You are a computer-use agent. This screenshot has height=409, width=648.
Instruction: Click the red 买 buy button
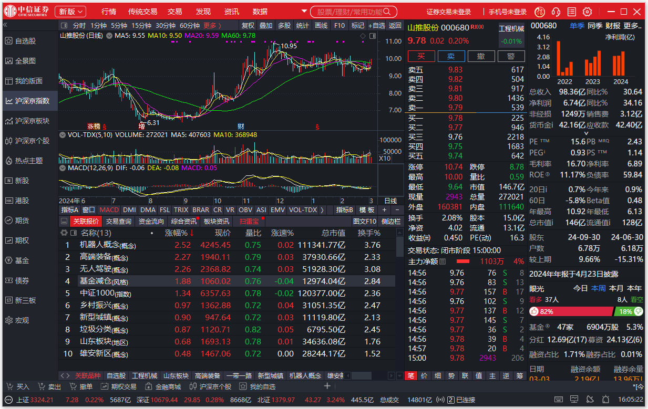(x=421, y=56)
